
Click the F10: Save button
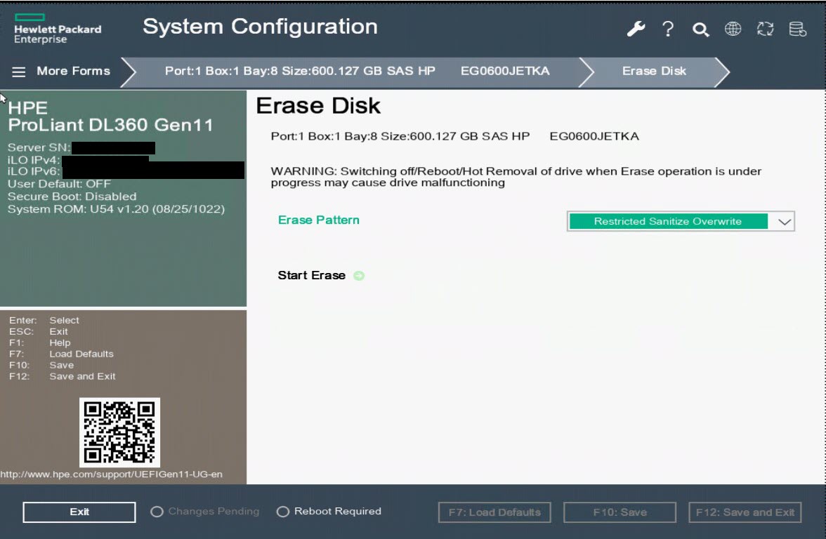pos(619,512)
